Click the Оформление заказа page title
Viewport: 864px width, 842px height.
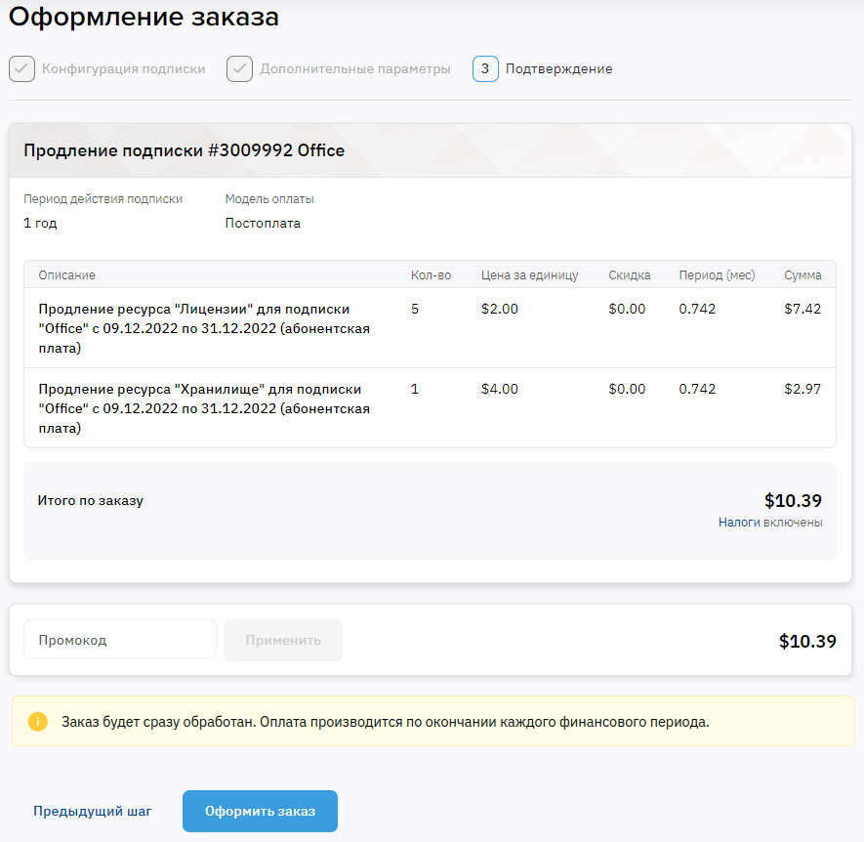pos(144,17)
